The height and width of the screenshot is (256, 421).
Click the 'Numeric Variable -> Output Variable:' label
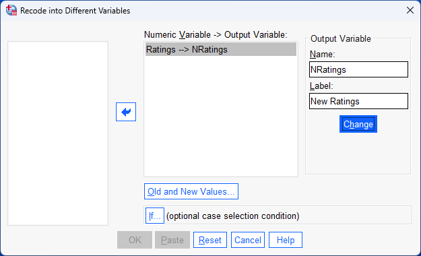tap(216, 34)
